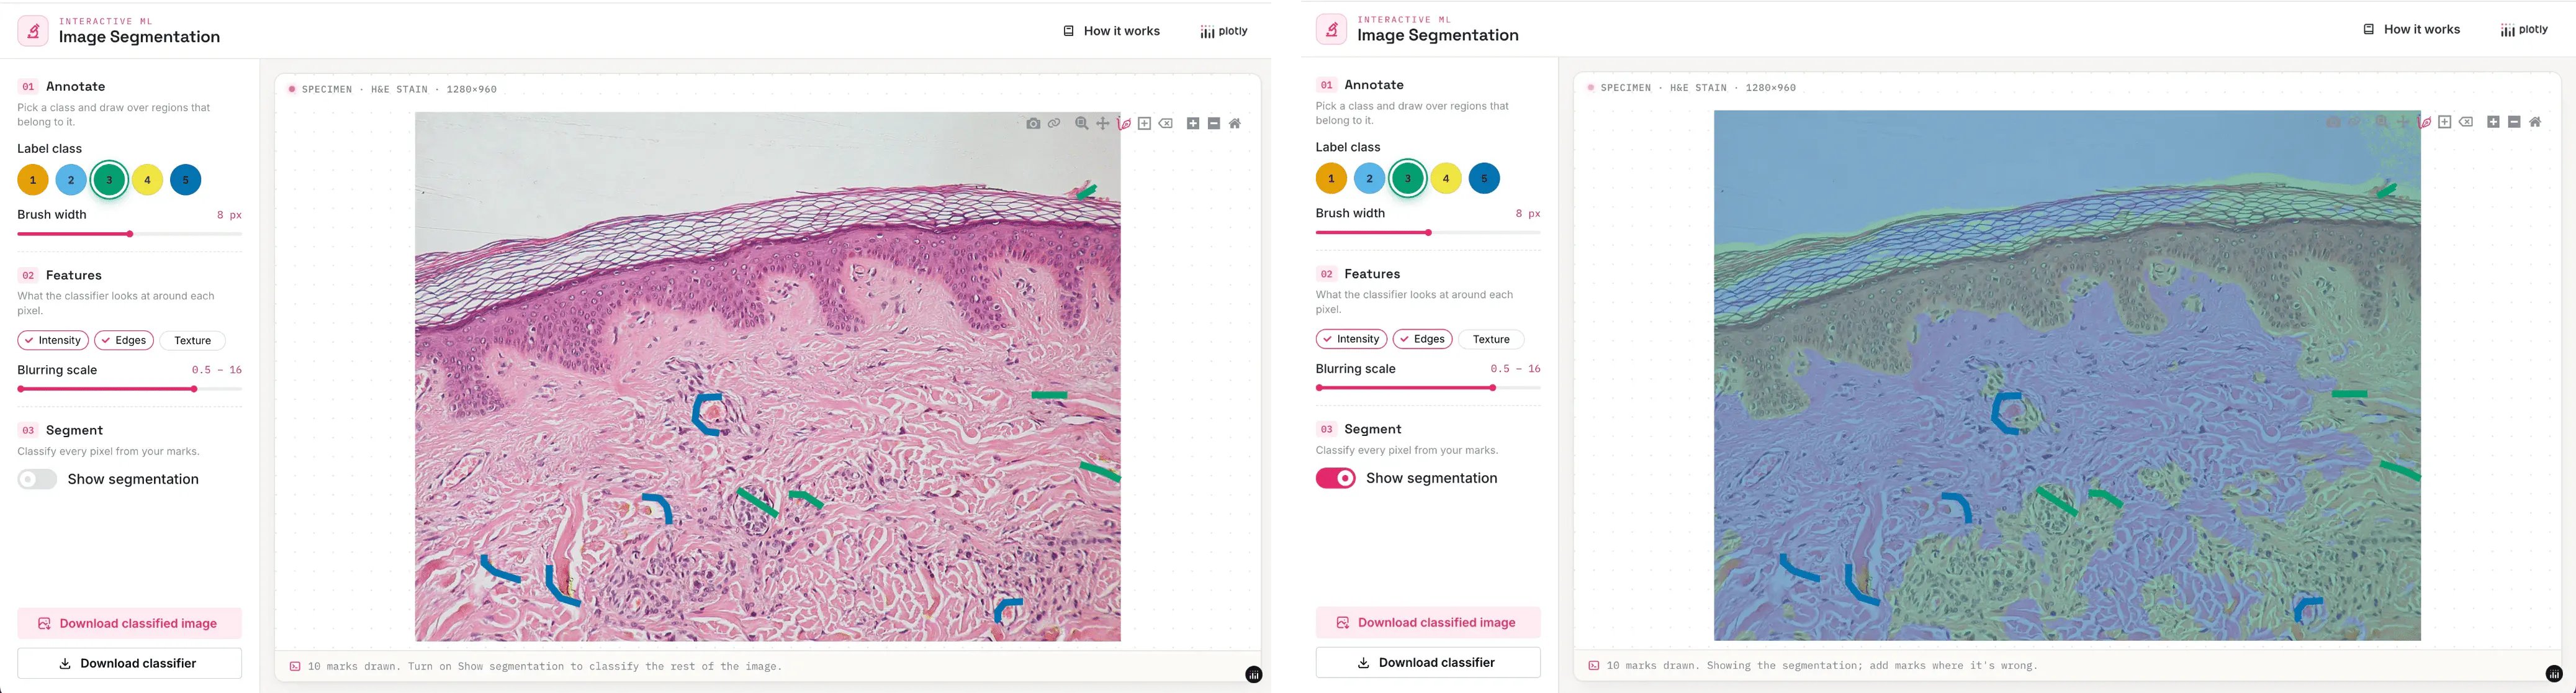Click pink app logo in segmentation-off view
Screen dimensions: 2576x693
pyautogui.click(x=33, y=31)
